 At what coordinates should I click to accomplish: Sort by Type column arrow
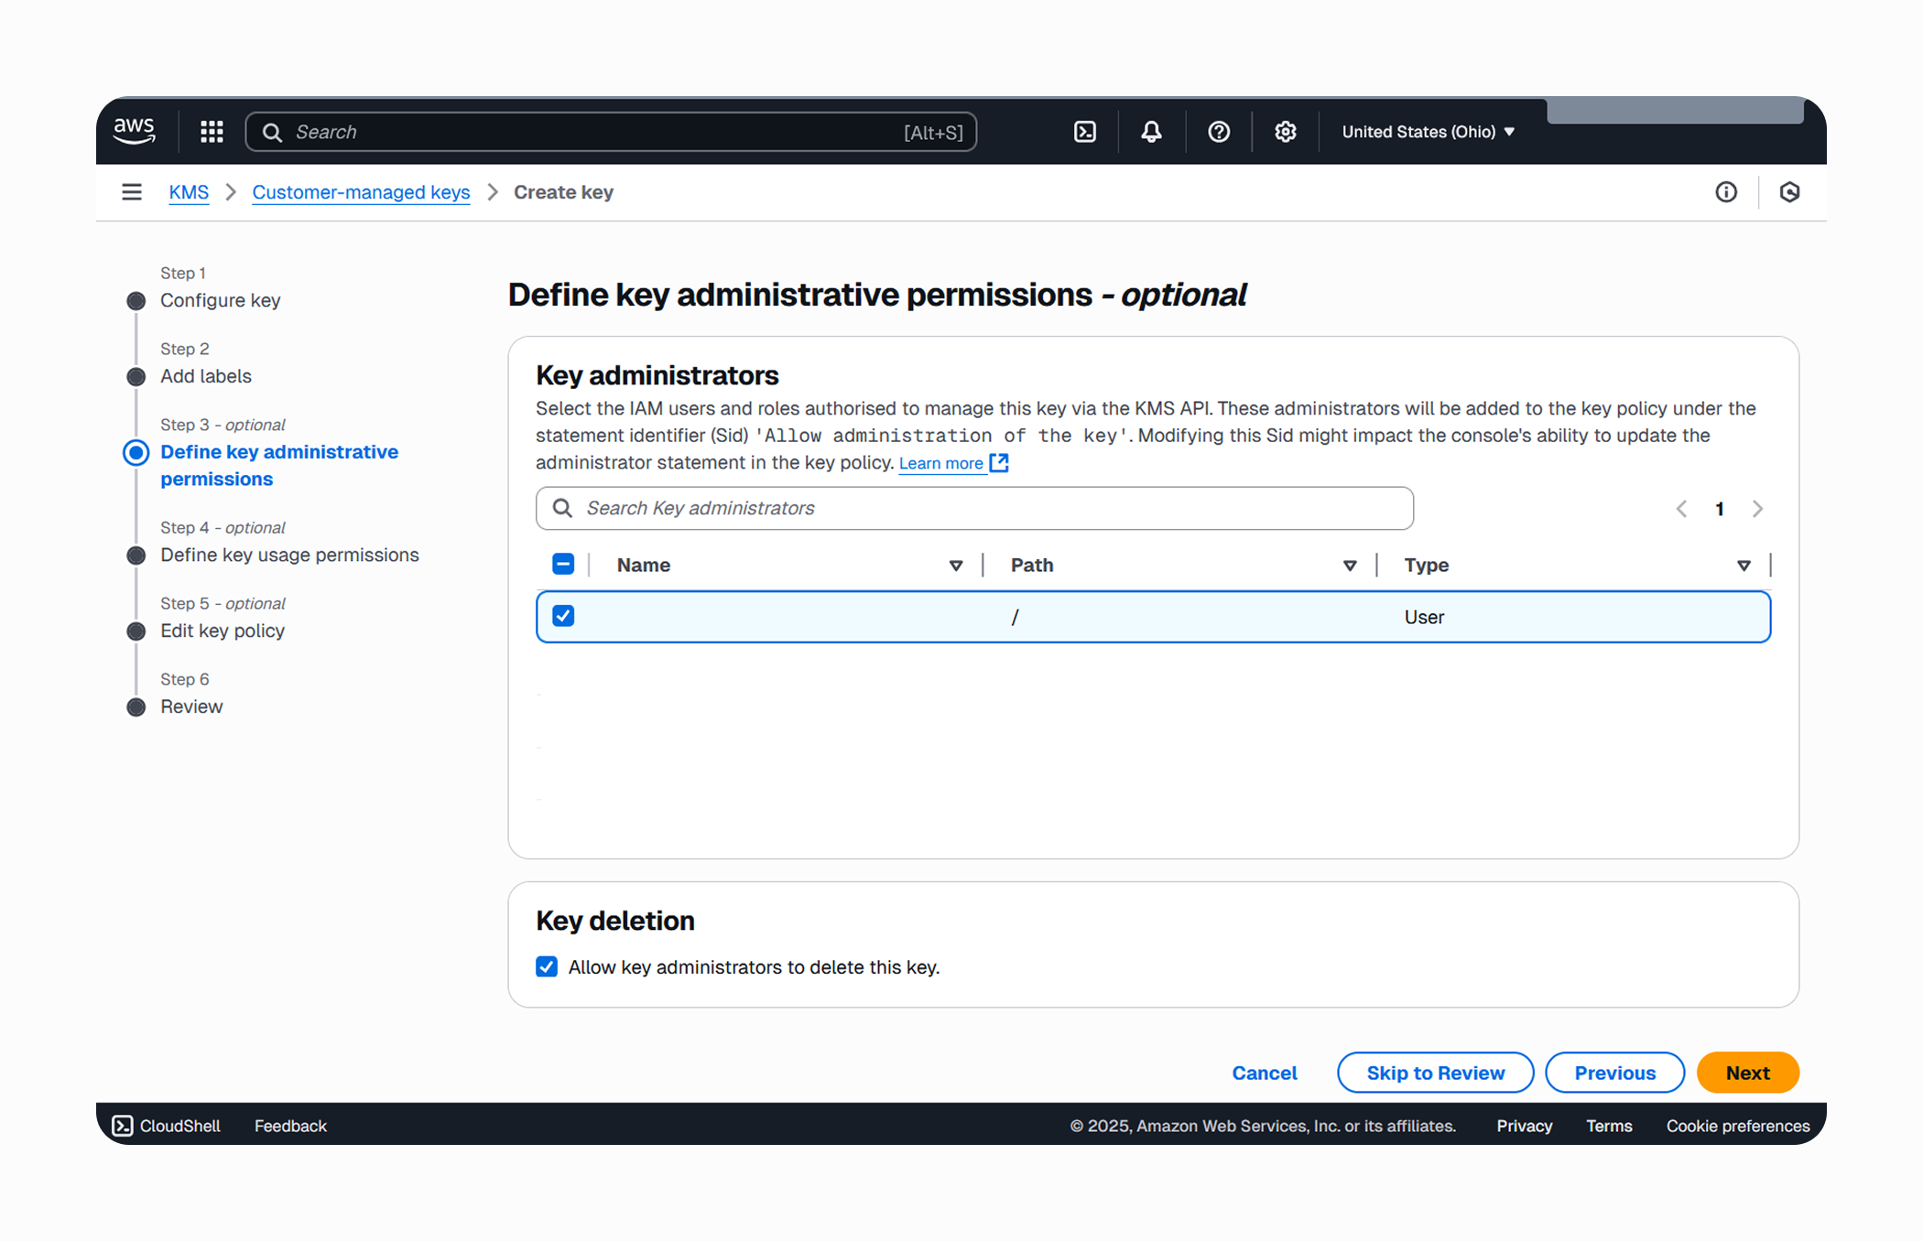(1744, 566)
